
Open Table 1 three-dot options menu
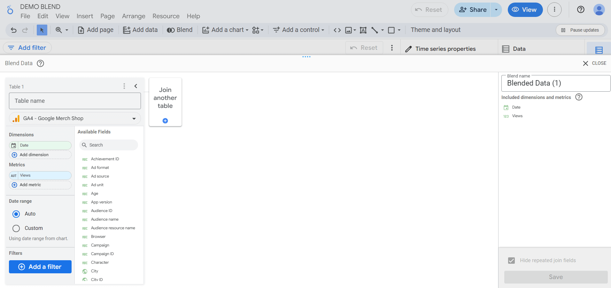tap(124, 86)
